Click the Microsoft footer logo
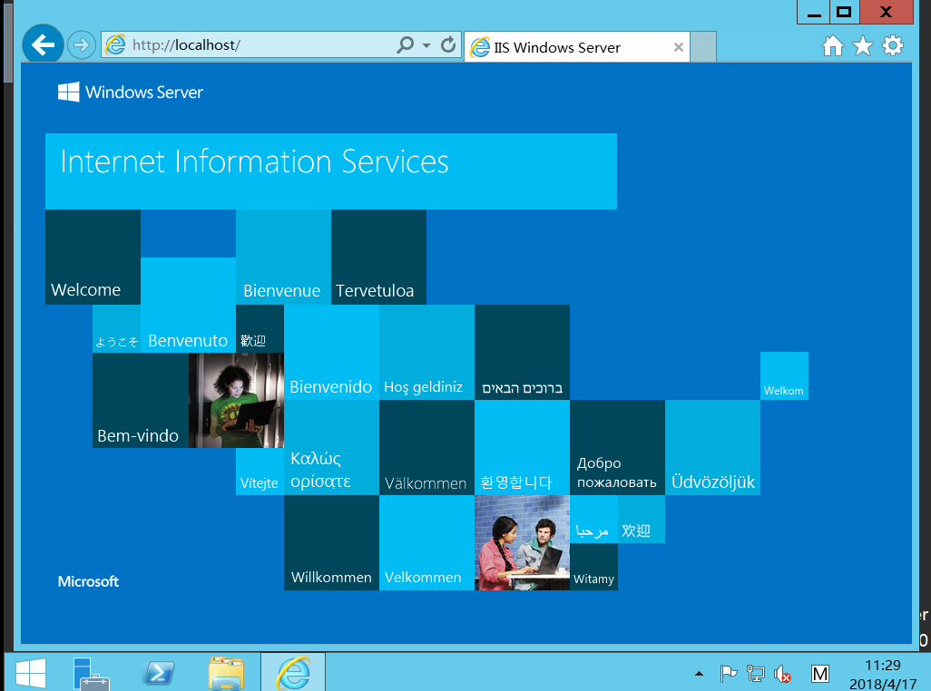931x691 pixels. (x=88, y=582)
